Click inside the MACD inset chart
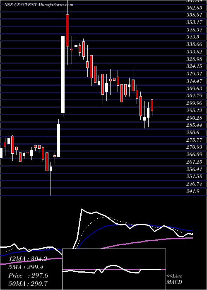 (114, 269)
